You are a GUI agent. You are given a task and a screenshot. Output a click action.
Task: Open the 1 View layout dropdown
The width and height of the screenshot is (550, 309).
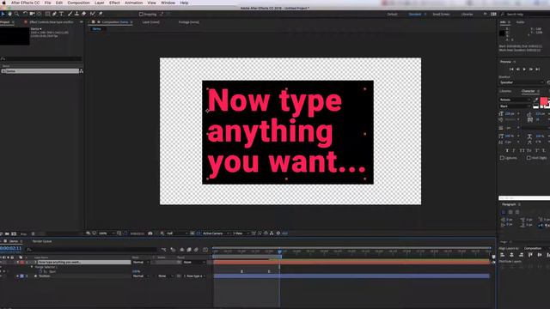click(x=241, y=233)
